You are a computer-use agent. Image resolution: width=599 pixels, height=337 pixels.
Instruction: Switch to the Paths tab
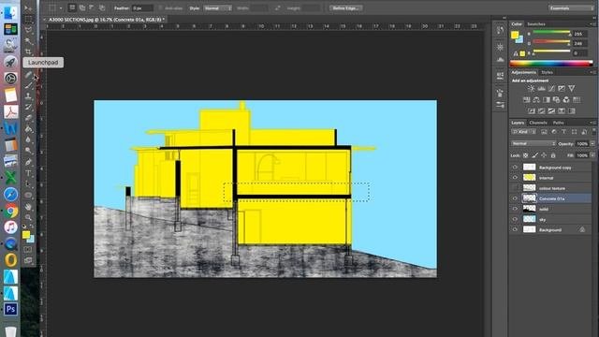click(x=558, y=123)
